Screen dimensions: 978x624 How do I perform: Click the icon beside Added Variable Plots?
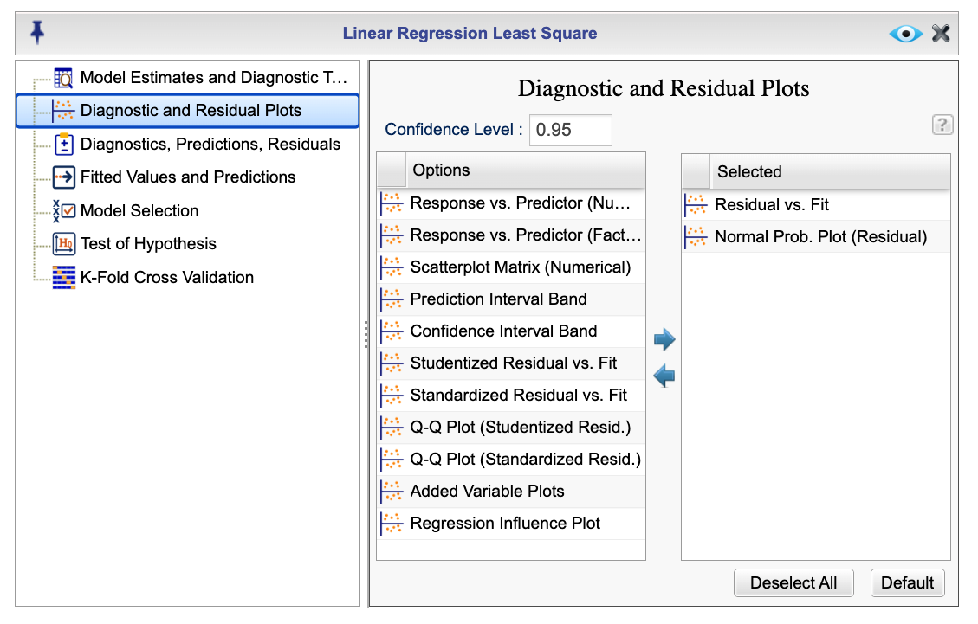coord(392,492)
